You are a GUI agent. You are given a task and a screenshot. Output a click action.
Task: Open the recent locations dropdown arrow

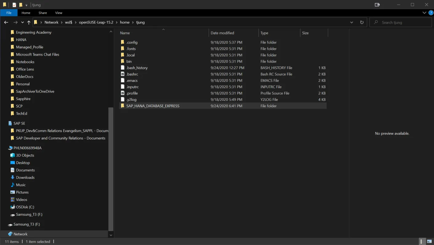[x=22, y=22]
